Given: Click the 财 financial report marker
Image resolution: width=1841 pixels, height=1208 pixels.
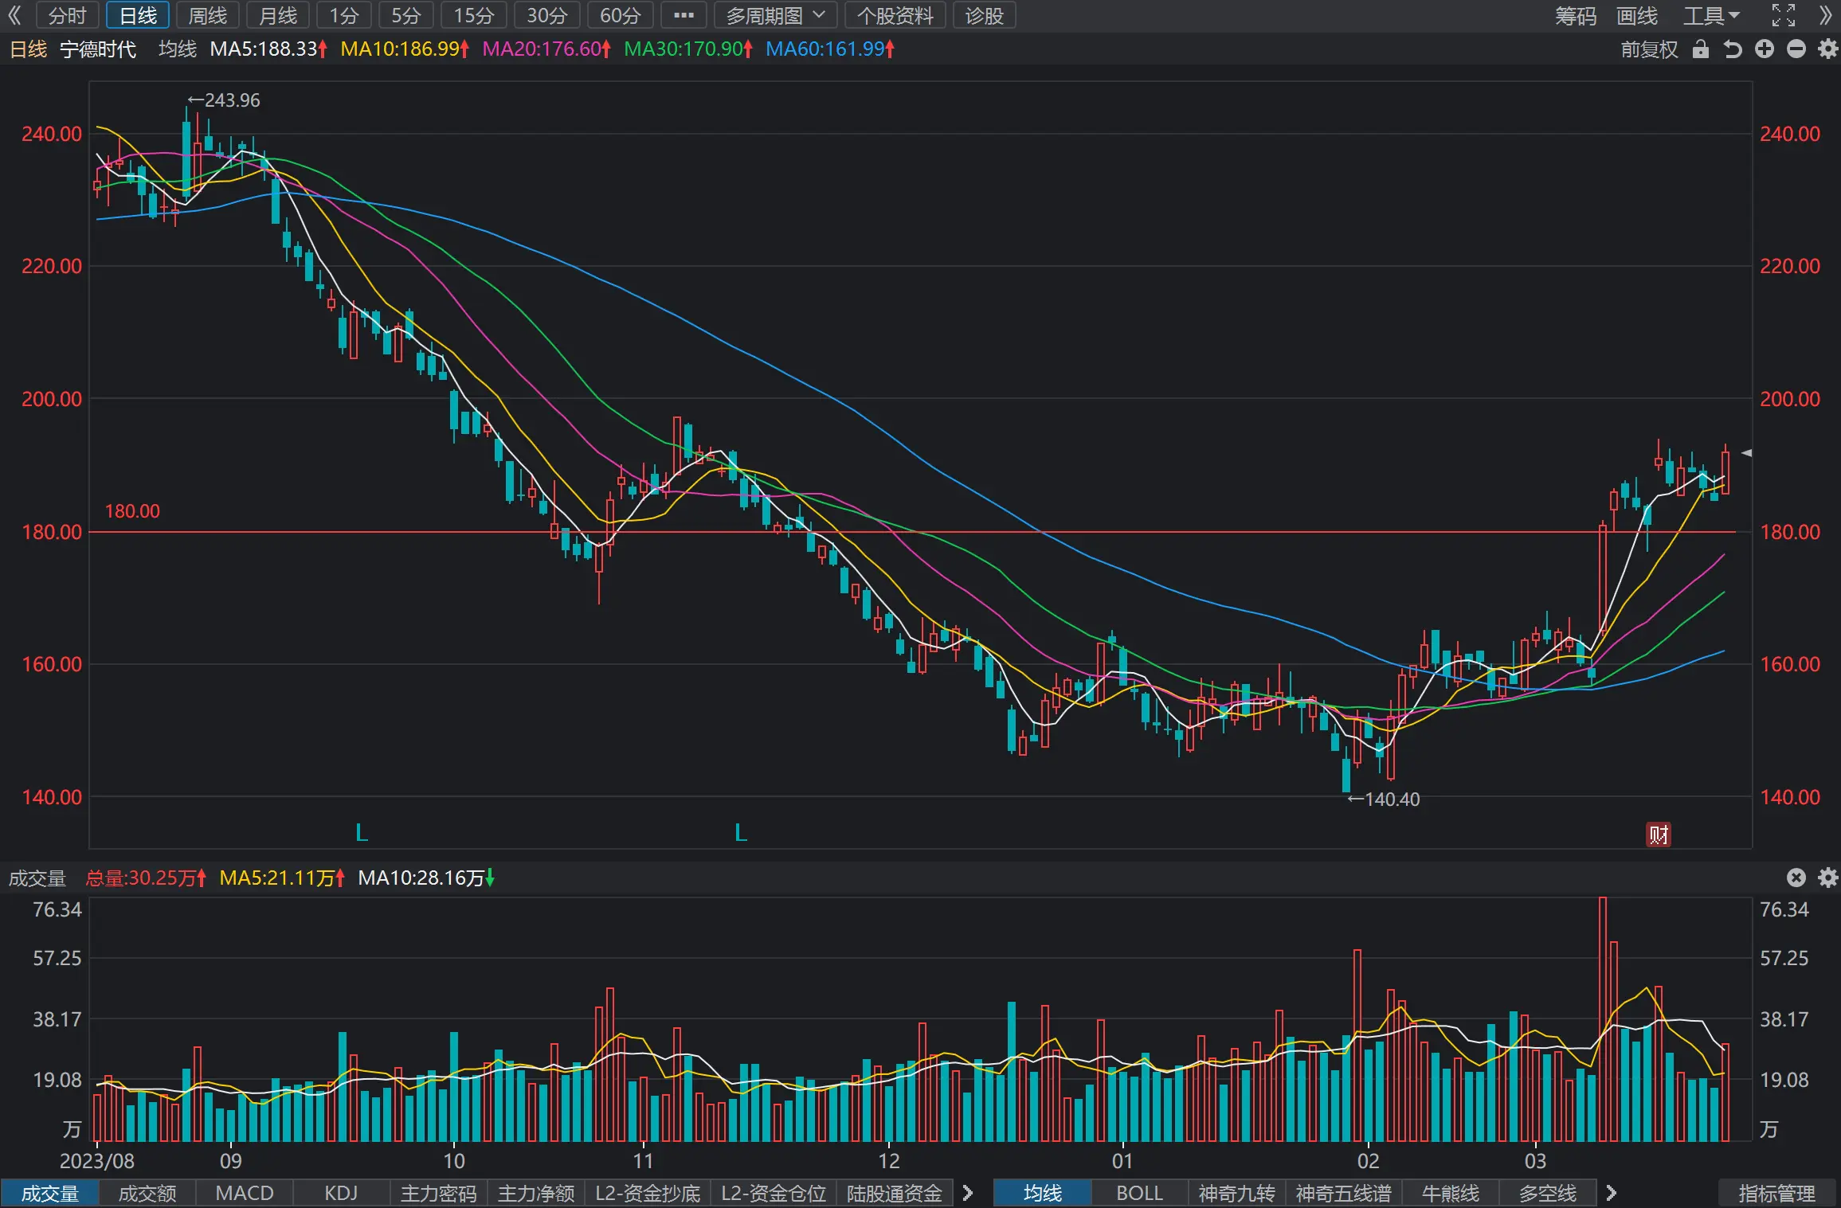Looking at the screenshot, I should tap(1659, 835).
